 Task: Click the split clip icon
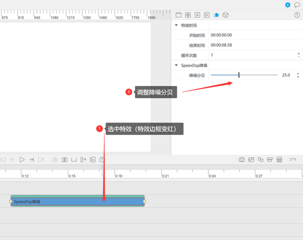pos(64,159)
